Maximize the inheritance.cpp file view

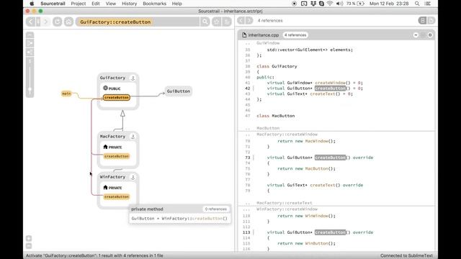point(430,35)
